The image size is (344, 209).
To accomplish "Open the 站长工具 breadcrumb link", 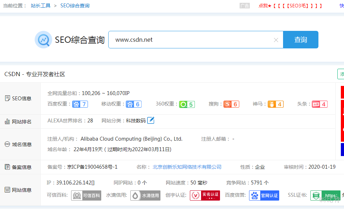I will coord(41,5).
